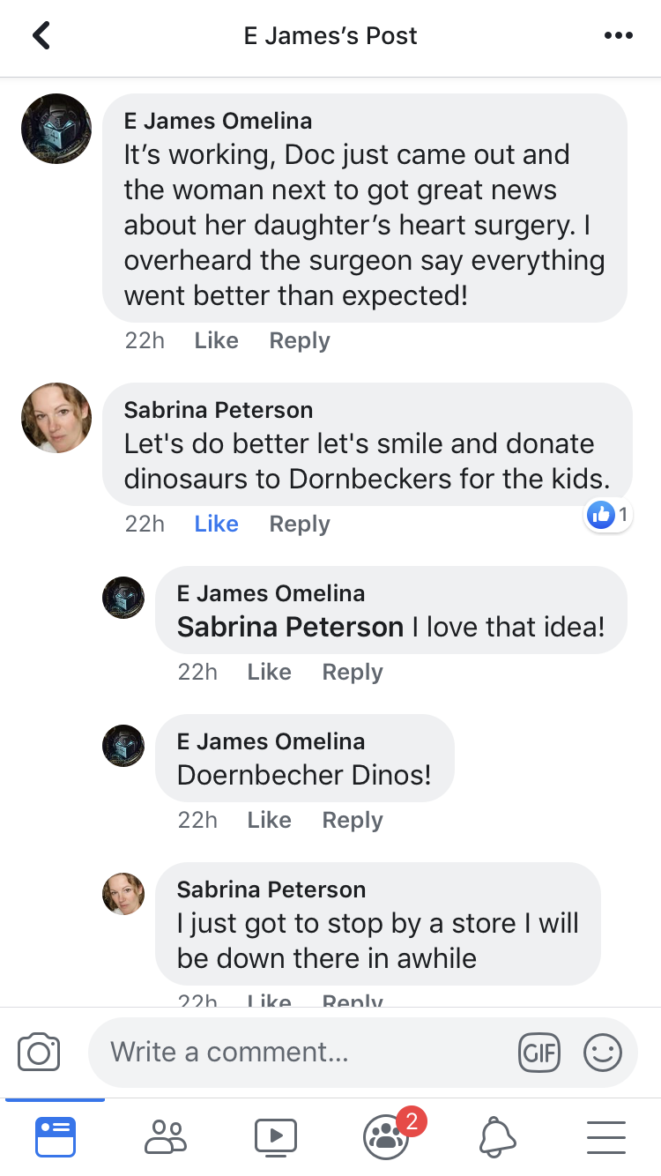Open the bold Sabrina Peterson mention link
This screenshot has width=661, height=1176.
(x=290, y=628)
